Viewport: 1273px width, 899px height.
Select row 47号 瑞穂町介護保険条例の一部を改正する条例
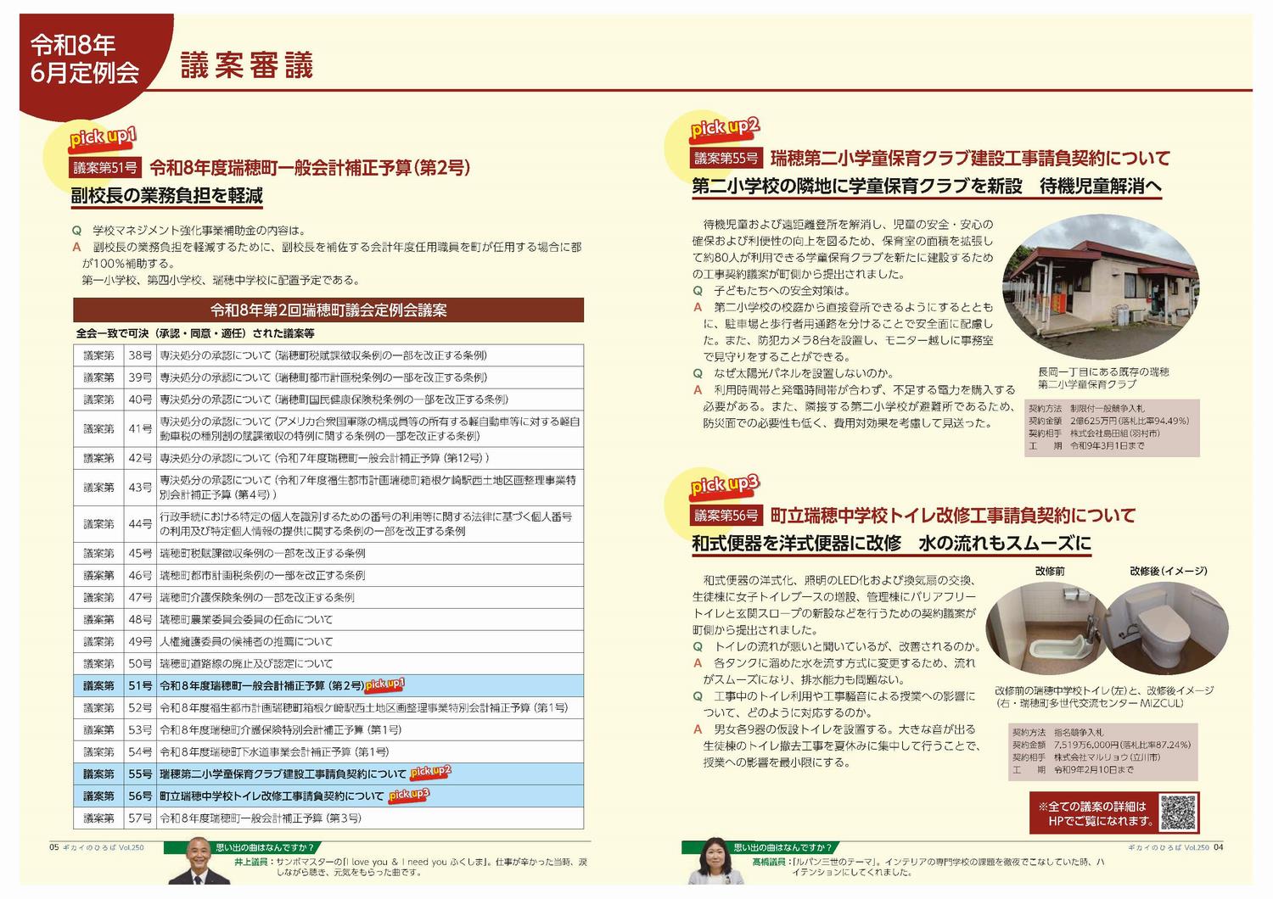pyautogui.click(x=328, y=597)
